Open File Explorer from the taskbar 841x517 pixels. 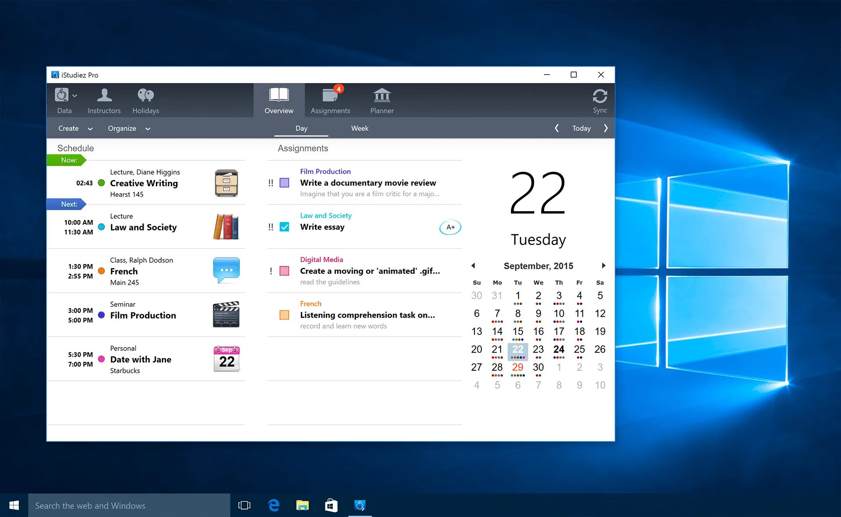pyautogui.click(x=302, y=505)
